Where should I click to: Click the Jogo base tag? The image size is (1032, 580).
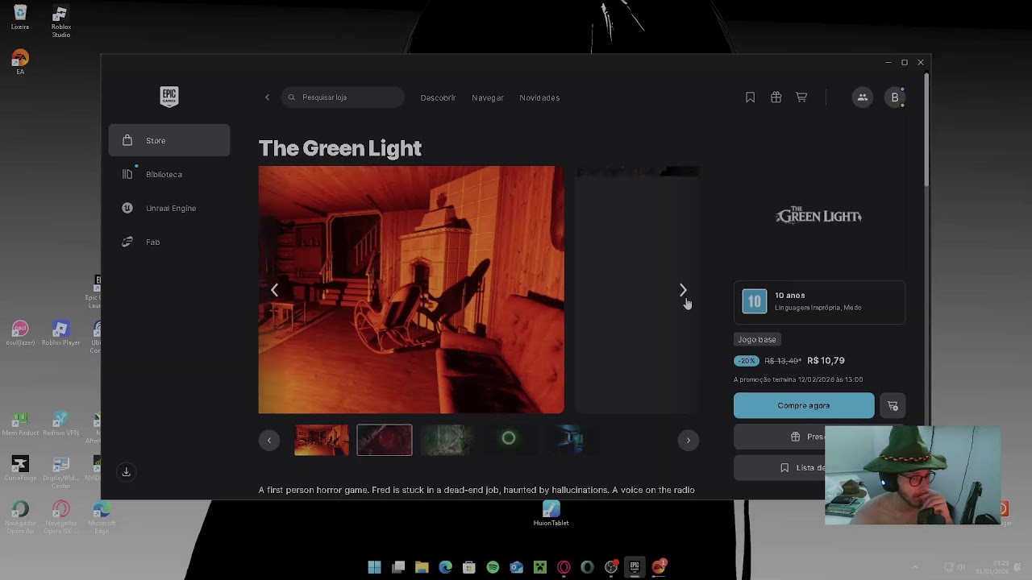coord(757,340)
